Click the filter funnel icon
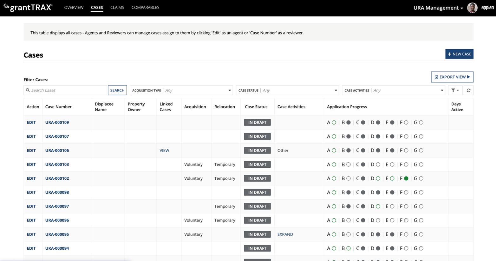 [x=455, y=90]
